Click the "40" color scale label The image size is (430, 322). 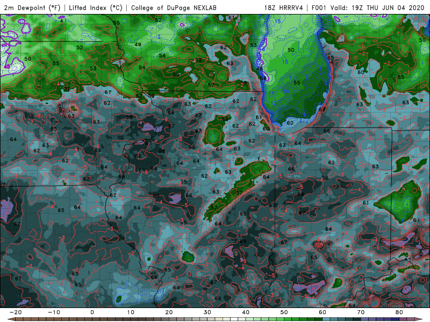[246, 312]
